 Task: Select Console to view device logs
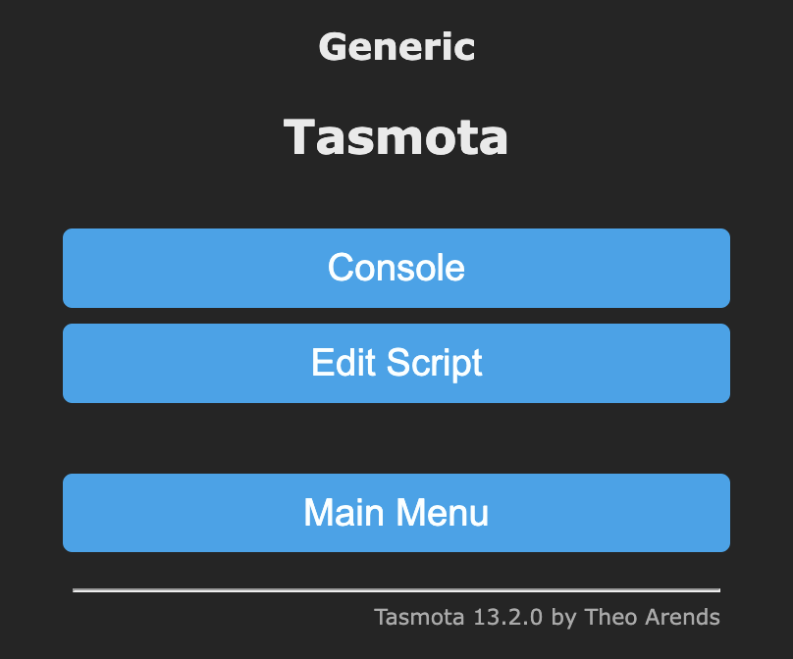[396, 268]
